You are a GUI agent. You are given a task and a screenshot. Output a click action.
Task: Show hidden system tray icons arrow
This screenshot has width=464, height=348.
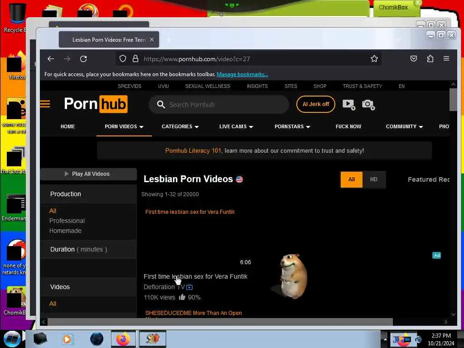click(385, 339)
